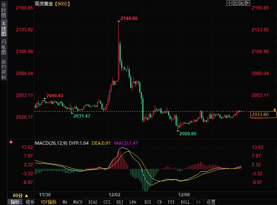Select the LW& indicator

tap(133, 202)
